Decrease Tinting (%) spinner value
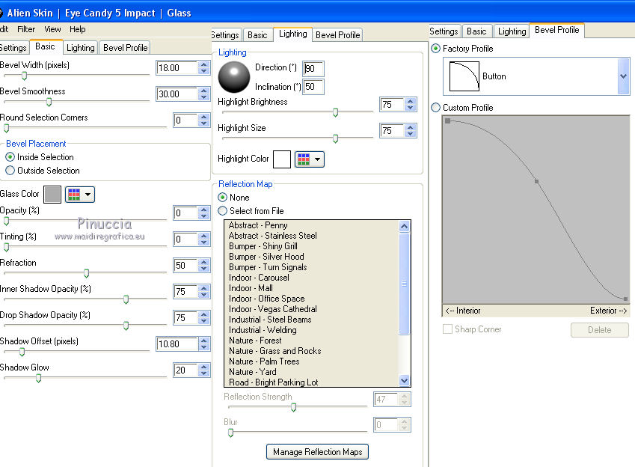The width and height of the screenshot is (635, 467). tap(204, 242)
